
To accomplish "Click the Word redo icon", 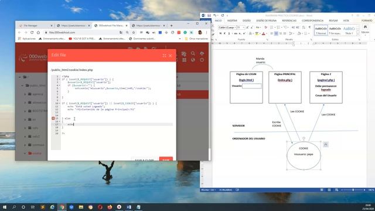I will (223, 16).
